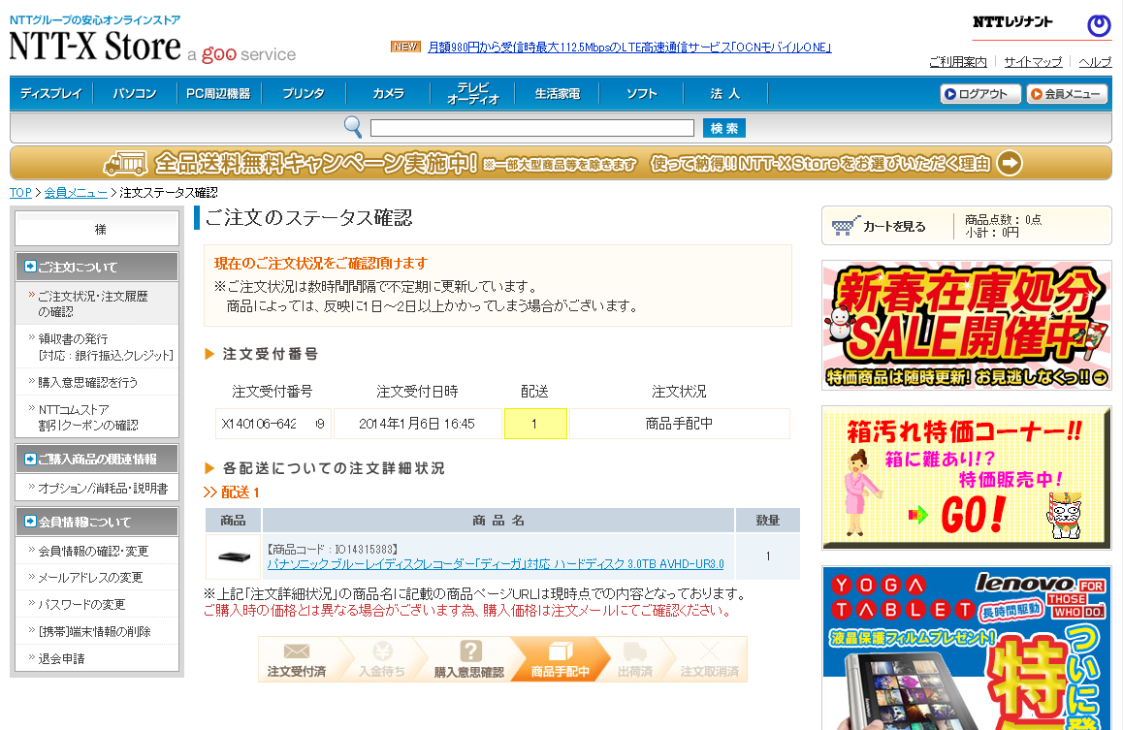Open 会員情報の確認・変更 in sidebar

pyautogui.click(x=97, y=551)
